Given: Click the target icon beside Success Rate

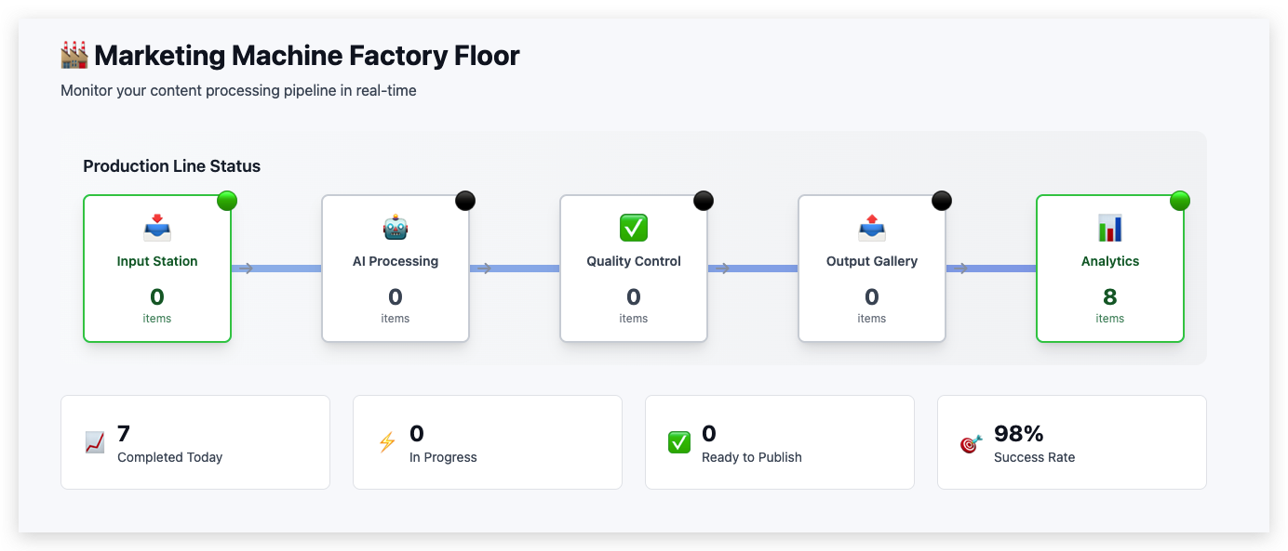Looking at the screenshot, I should click(970, 443).
